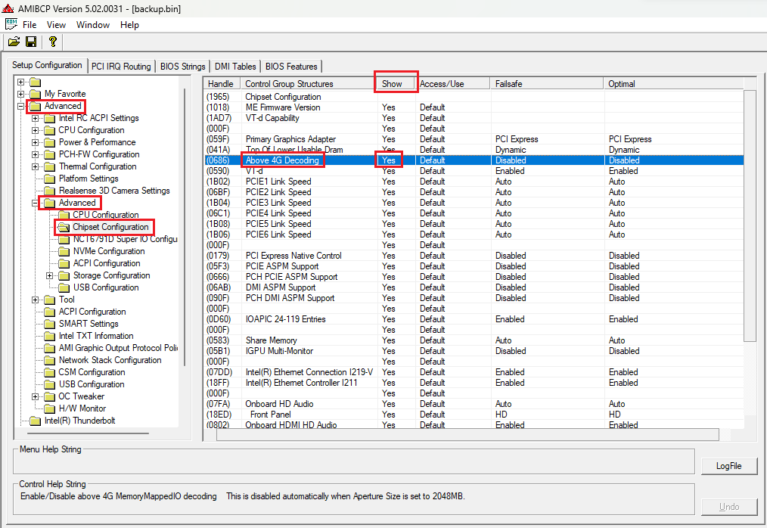Toggle Show value for Above 4G Decoding
767x528 pixels.
(x=389, y=160)
